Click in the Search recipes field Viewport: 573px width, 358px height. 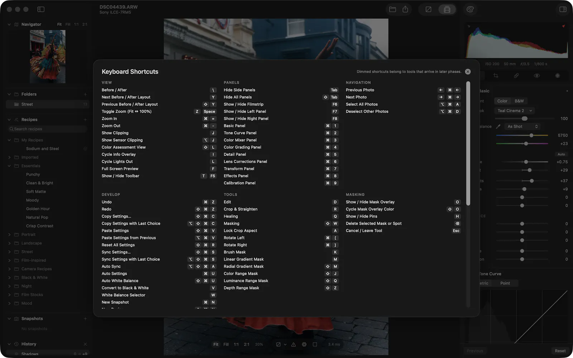tap(48, 129)
